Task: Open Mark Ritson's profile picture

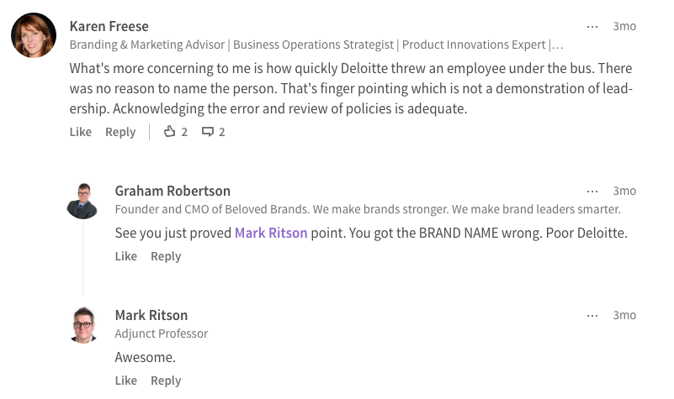Action: pos(83,325)
